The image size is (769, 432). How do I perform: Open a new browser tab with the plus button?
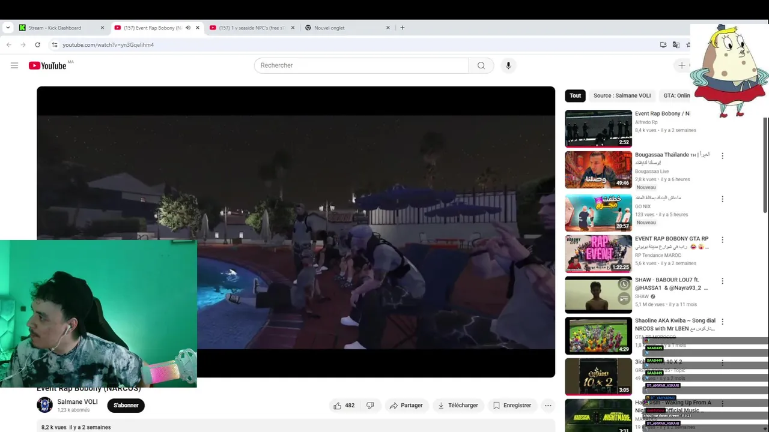coord(403,28)
